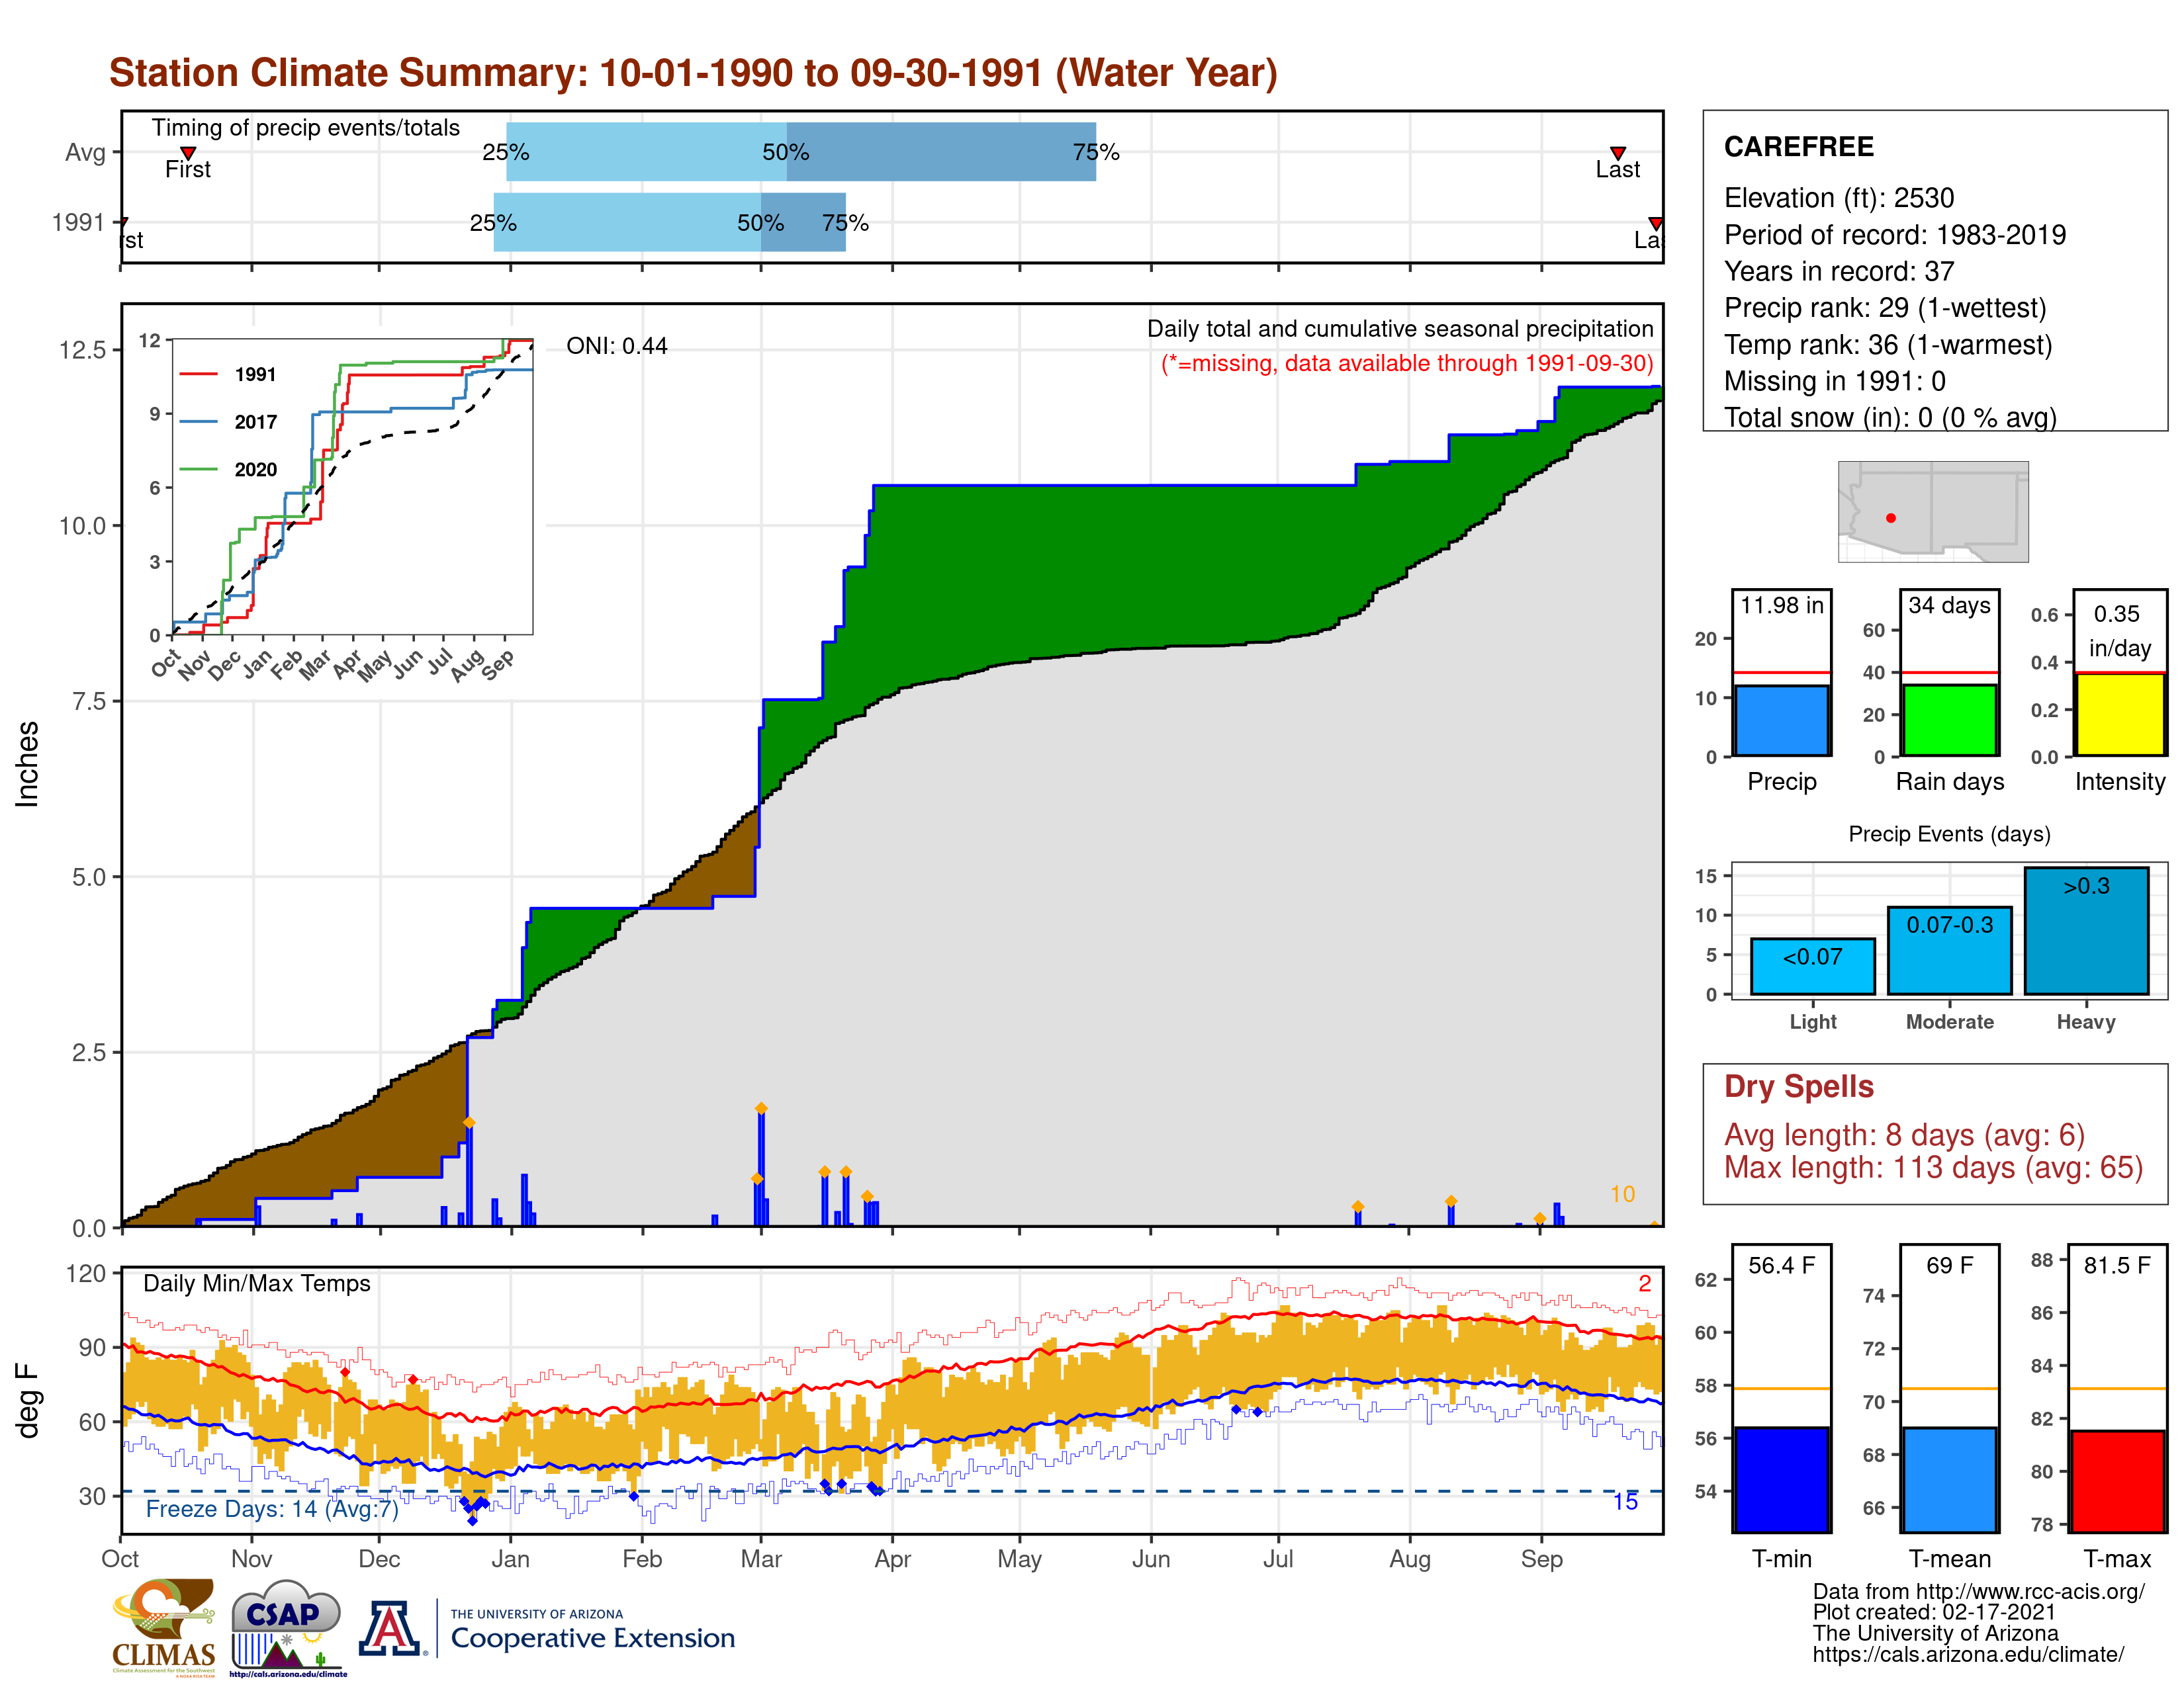Click the Plot created: 02-17-2021 text

[1933, 1612]
